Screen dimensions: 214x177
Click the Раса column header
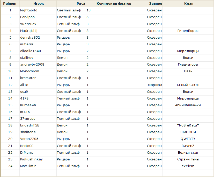point(81,4)
